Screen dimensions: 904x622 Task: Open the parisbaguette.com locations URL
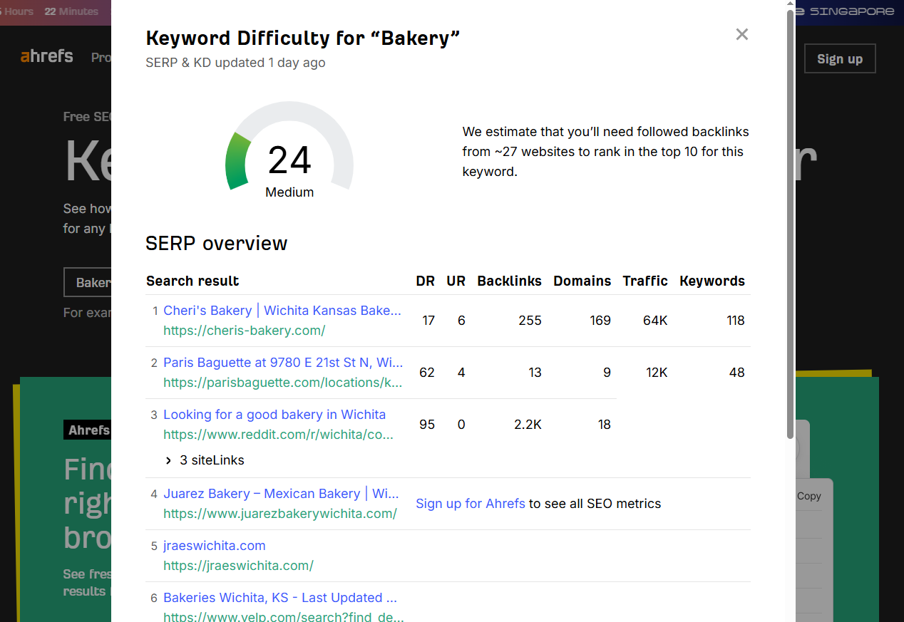[283, 383]
